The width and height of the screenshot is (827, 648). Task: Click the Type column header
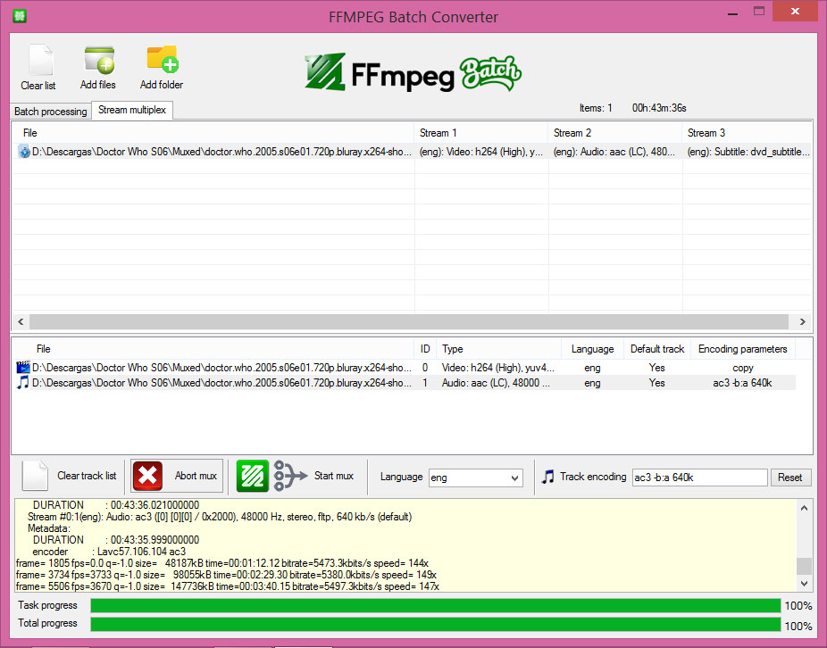(x=499, y=349)
